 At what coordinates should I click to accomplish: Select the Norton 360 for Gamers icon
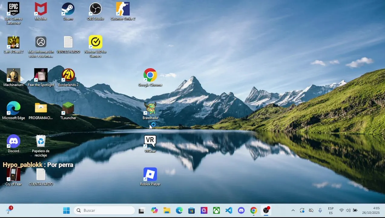[95, 47]
